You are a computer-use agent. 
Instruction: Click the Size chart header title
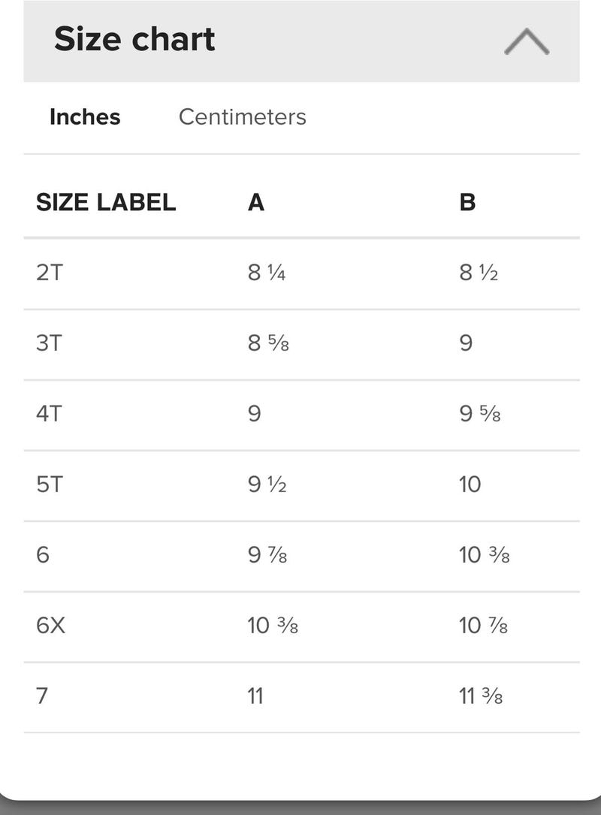(134, 39)
